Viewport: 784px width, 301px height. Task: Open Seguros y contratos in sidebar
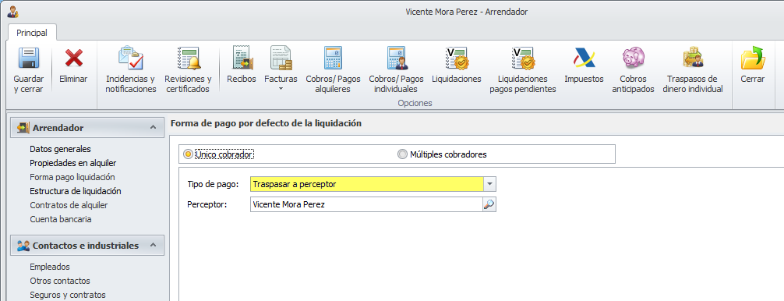pyautogui.click(x=68, y=295)
